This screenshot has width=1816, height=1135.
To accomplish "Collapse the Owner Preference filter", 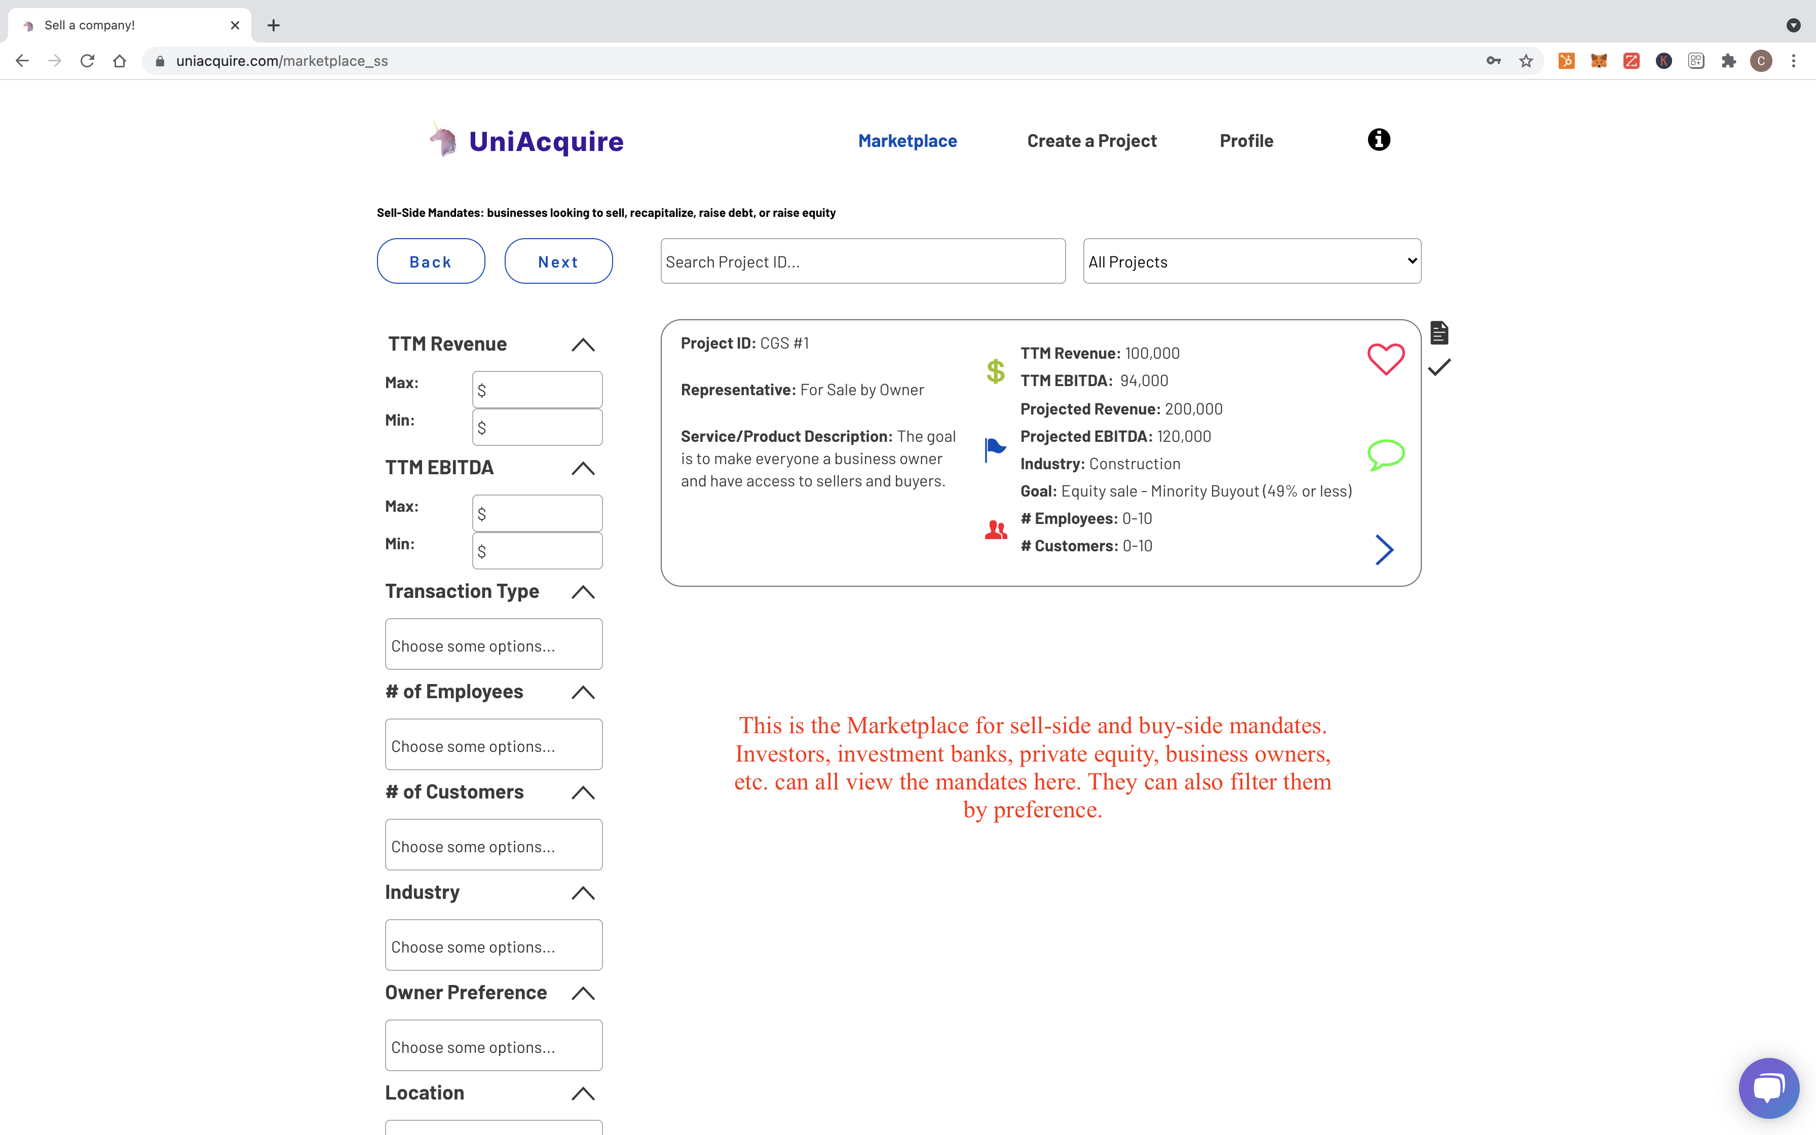I will 582,993.
